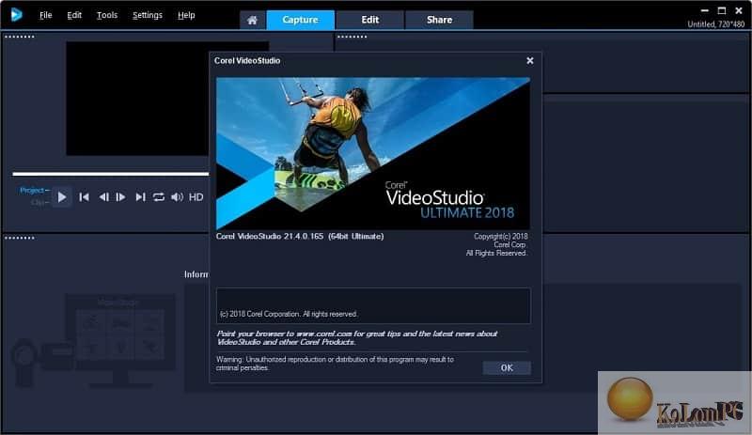Go to the Home tab icon
The height and width of the screenshot is (435, 752).
(x=252, y=20)
